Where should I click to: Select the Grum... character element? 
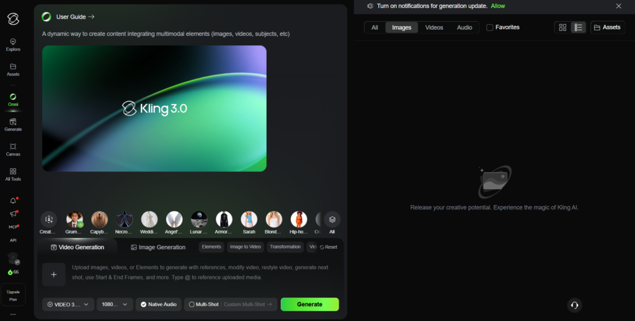coord(74,219)
